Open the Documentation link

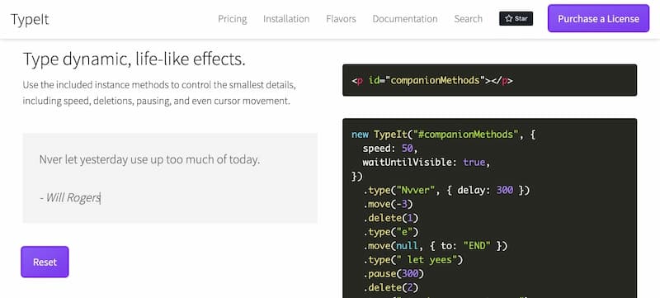pyautogui.click(x=405, y=19)
